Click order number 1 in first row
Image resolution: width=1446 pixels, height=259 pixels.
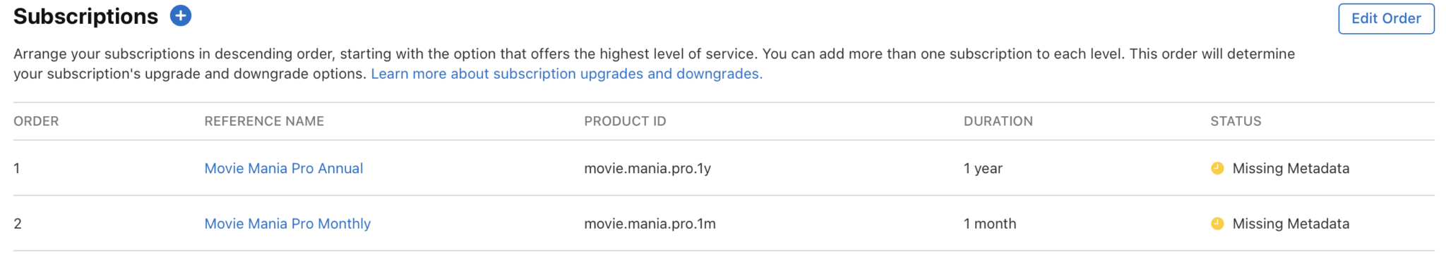pyautogui.click(x=17, y=168)
